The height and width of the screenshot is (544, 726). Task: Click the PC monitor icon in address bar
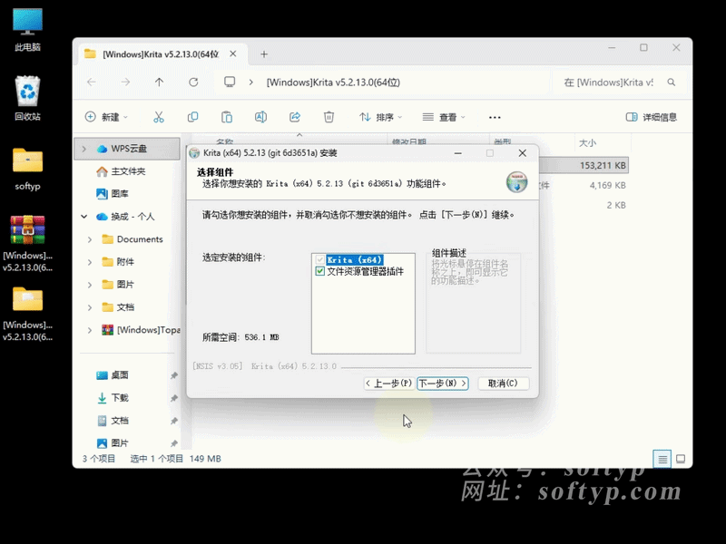pos(230,83)
